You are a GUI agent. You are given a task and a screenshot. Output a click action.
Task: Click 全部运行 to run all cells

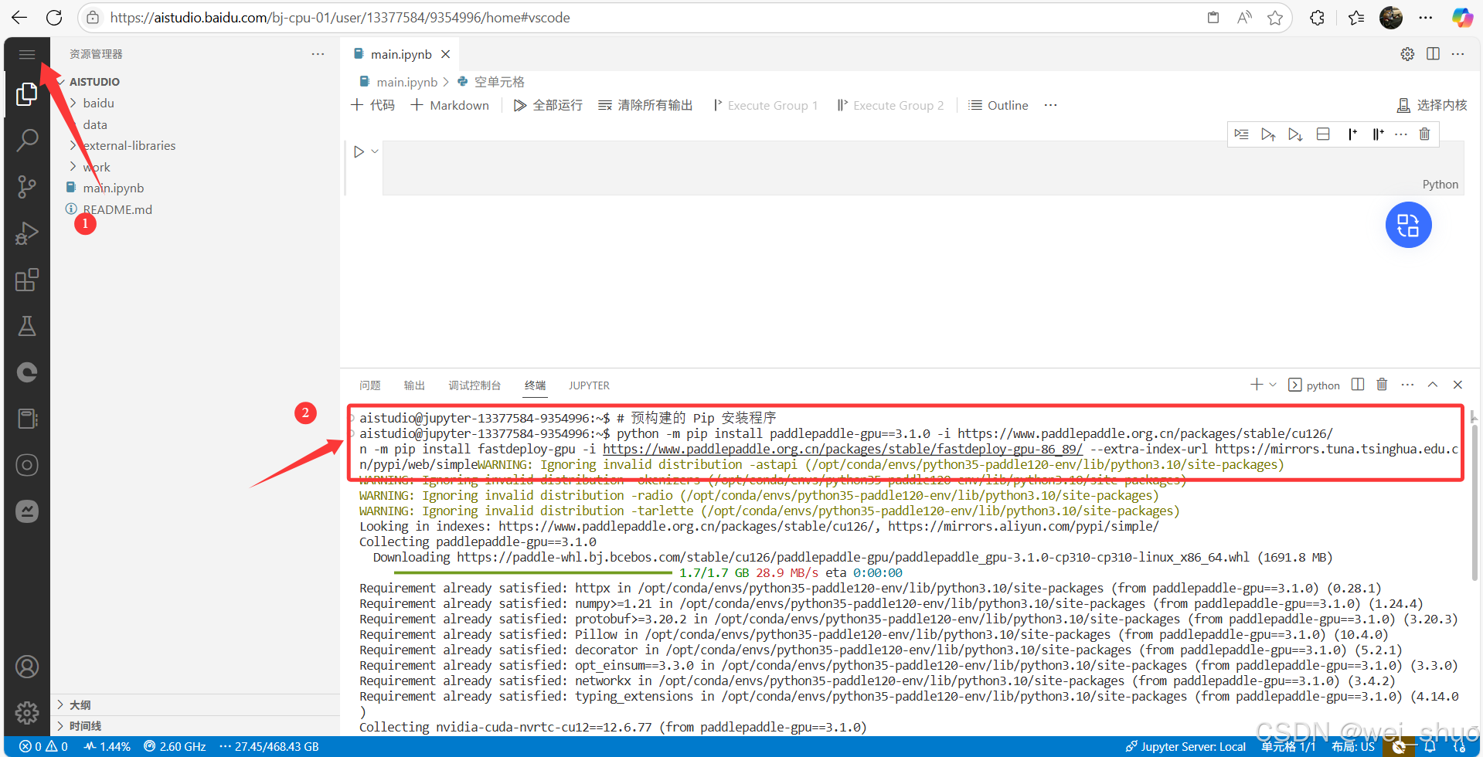[548, 105]
